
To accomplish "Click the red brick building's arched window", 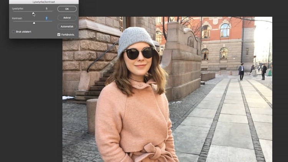I will coord(225,31).
